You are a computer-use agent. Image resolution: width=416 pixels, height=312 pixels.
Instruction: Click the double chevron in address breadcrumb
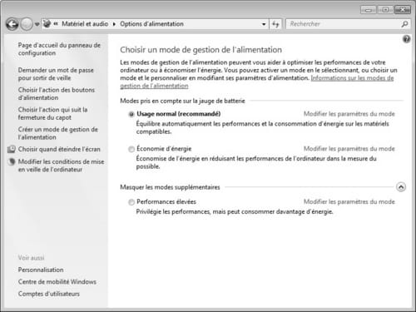click(56, 24)
